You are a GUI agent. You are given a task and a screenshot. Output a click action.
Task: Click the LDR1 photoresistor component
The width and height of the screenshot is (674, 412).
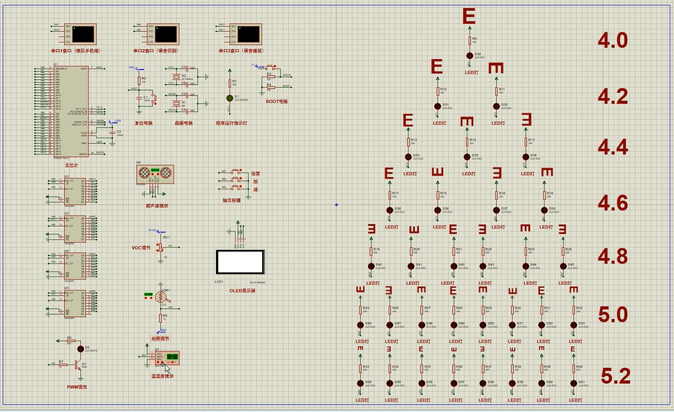161,296
